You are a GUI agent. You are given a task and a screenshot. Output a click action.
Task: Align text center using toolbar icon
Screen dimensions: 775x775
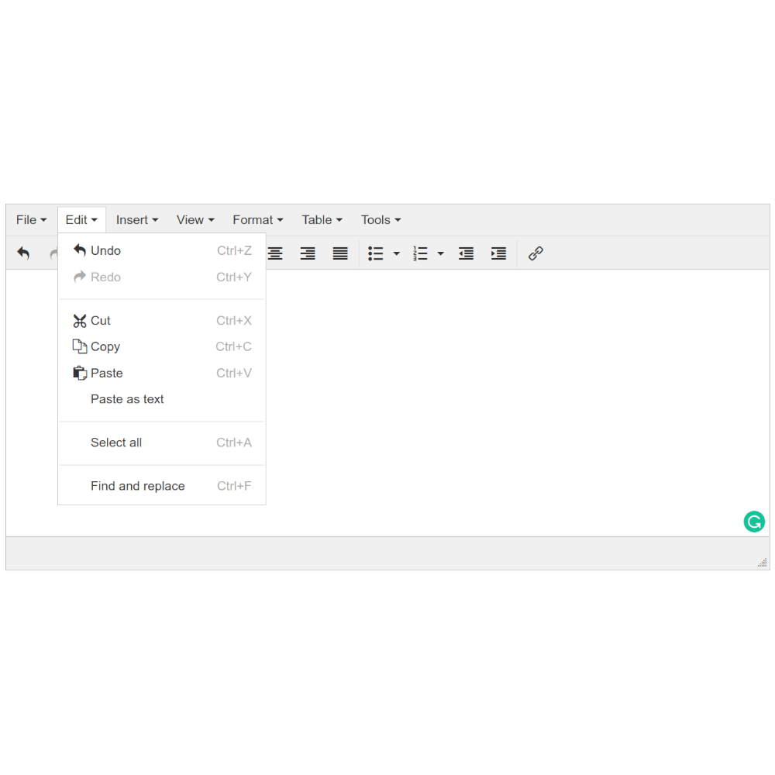click(275, 253)
